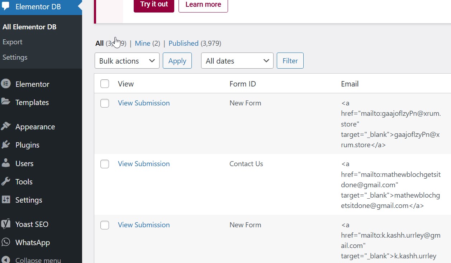Image resolution: width=451 pixels, height=263 pixels.
Task: Click the Elementor logo icon in sidebar
Action: [x=5, y=84]
